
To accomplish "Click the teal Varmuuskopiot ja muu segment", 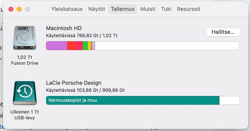I will tap(133, 100).
